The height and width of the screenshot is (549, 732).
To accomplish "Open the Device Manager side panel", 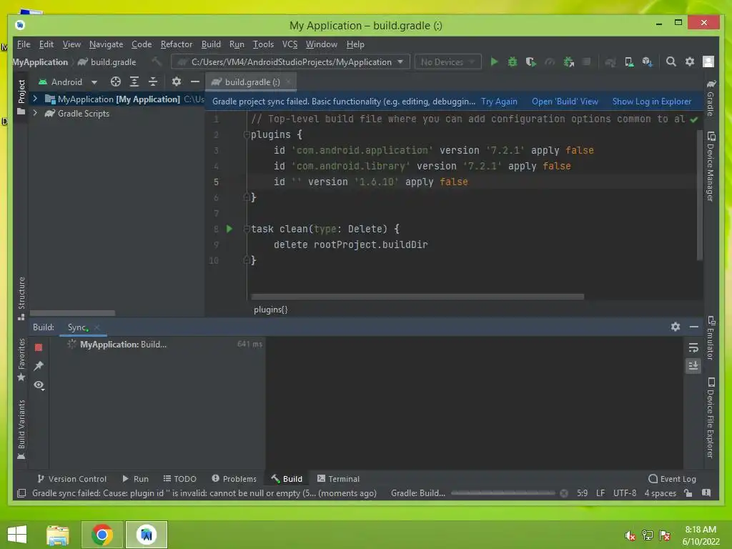I will (711, 167).
